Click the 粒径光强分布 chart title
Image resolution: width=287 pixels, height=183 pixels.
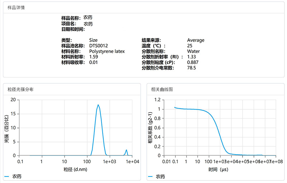pyautogui.click(x=20, y=90)
